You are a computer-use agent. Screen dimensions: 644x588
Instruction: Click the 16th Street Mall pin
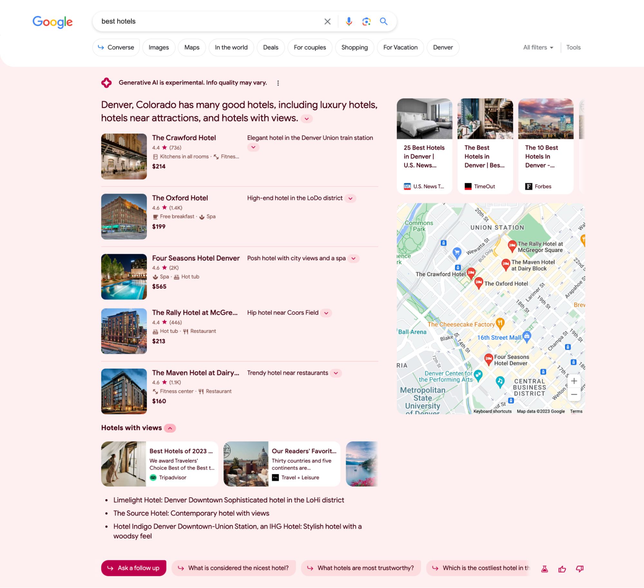527,337
